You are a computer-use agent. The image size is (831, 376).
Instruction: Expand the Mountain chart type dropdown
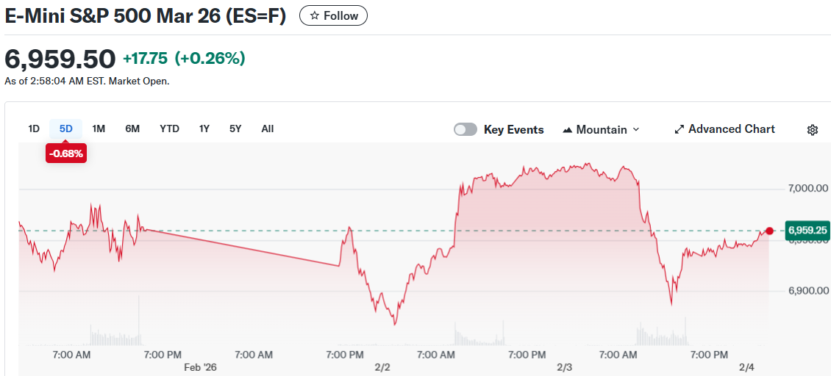coord(635,129)
